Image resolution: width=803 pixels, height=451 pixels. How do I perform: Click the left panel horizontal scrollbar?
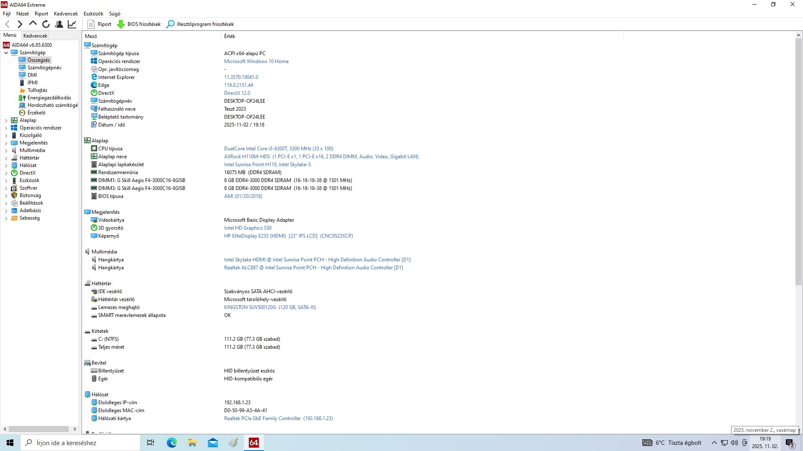[x=38, y=429]
